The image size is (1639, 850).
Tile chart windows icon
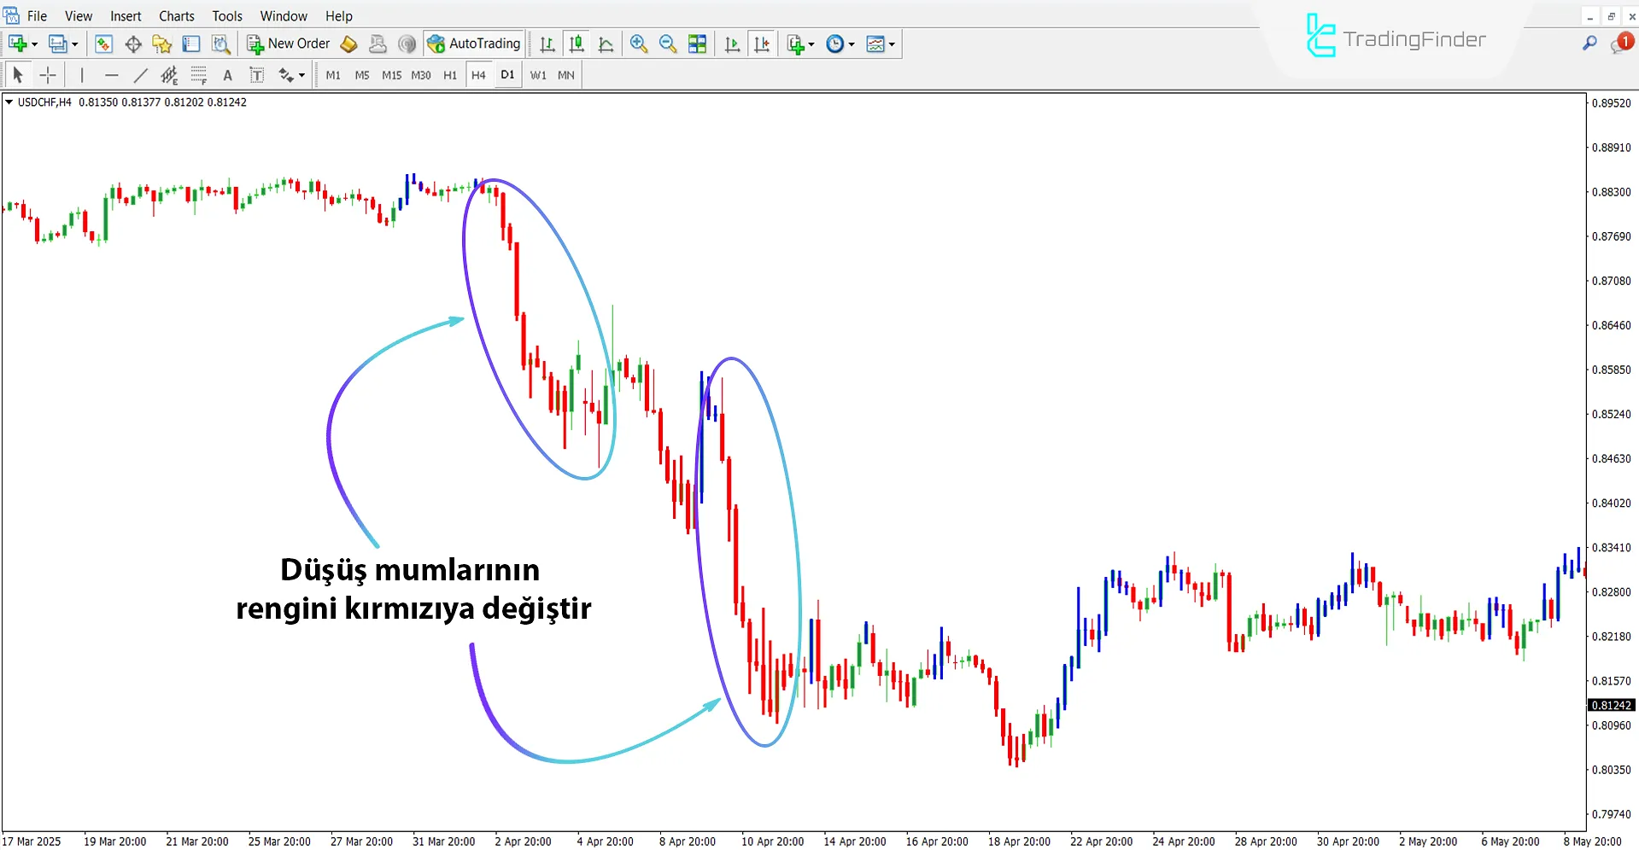(697, 44)
